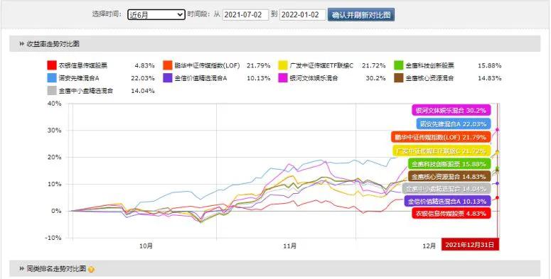Click the gray chart tooltip 金鹰中小盘精选混合 14.04%
The width and height of the screenshot is (551, 279).
[x=446, y=188]
